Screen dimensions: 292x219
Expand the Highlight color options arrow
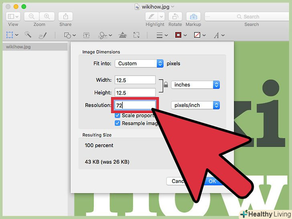[x=161, y=16]
